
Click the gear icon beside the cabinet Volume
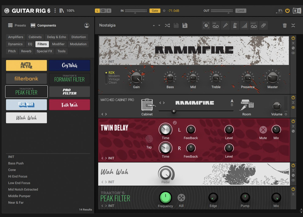tap(286, 114)
